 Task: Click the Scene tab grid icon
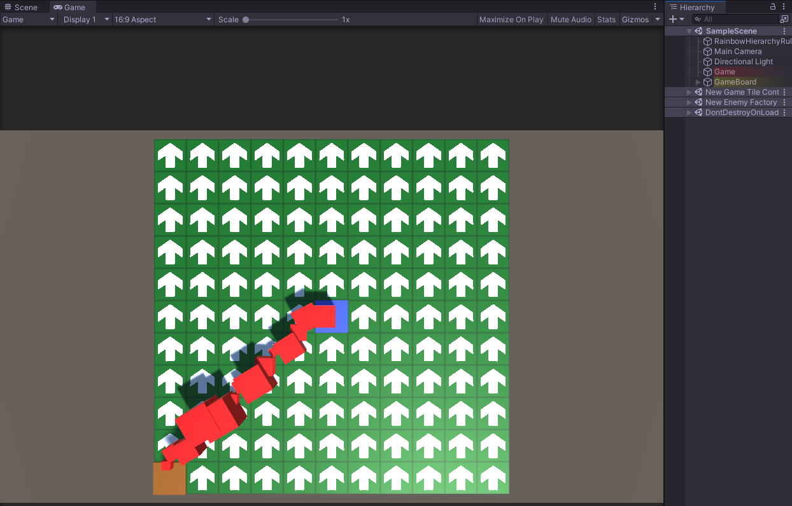tap(8, 7)
